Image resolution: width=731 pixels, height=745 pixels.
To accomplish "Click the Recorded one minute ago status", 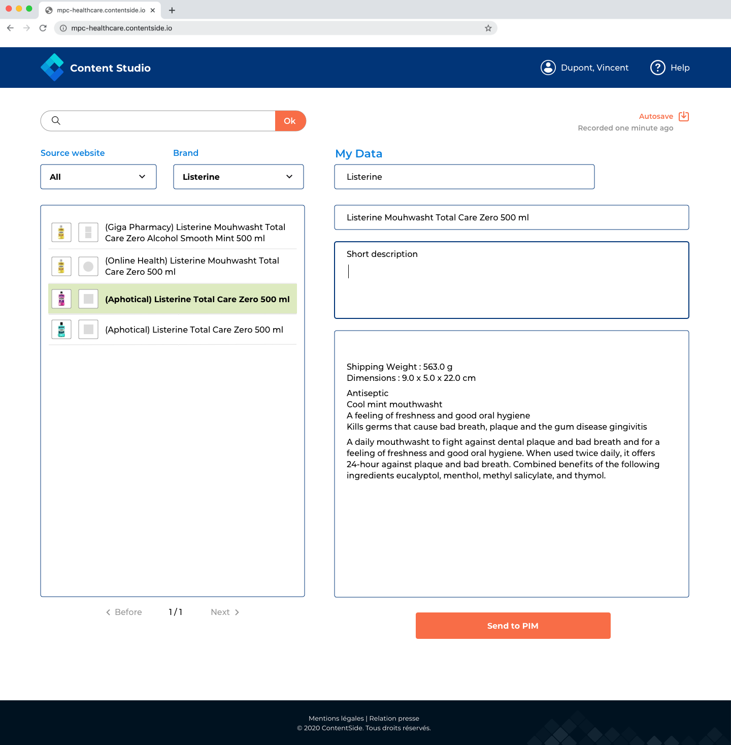I will (x=625, y=128).
